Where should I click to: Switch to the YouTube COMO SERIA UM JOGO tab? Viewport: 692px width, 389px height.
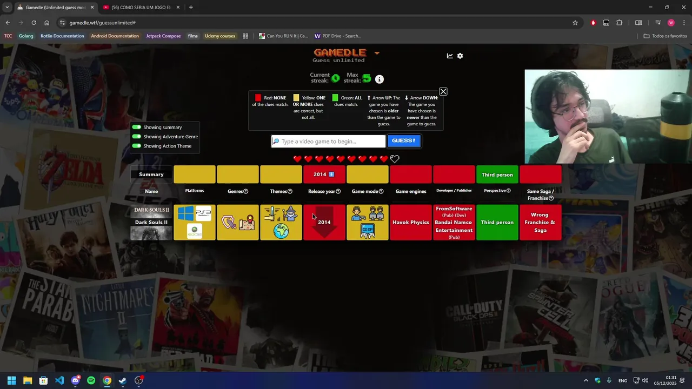point(141,8)
